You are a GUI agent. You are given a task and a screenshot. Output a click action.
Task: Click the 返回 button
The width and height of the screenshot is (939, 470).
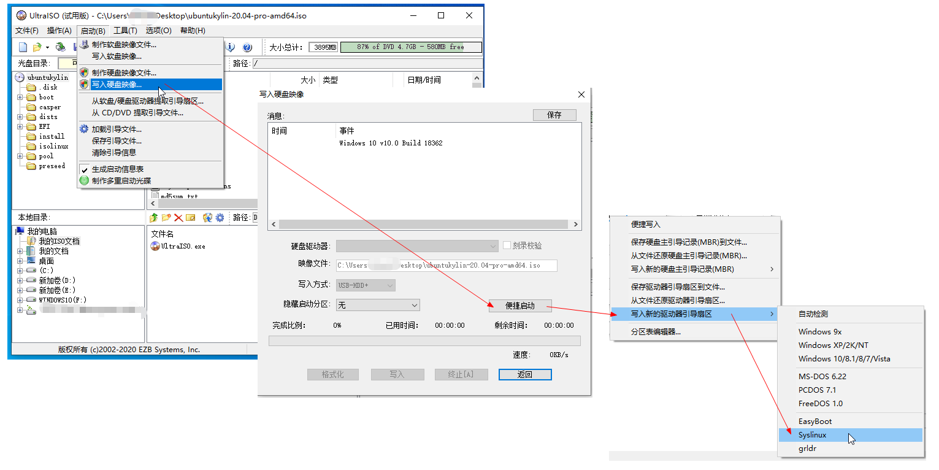[525, 374]
